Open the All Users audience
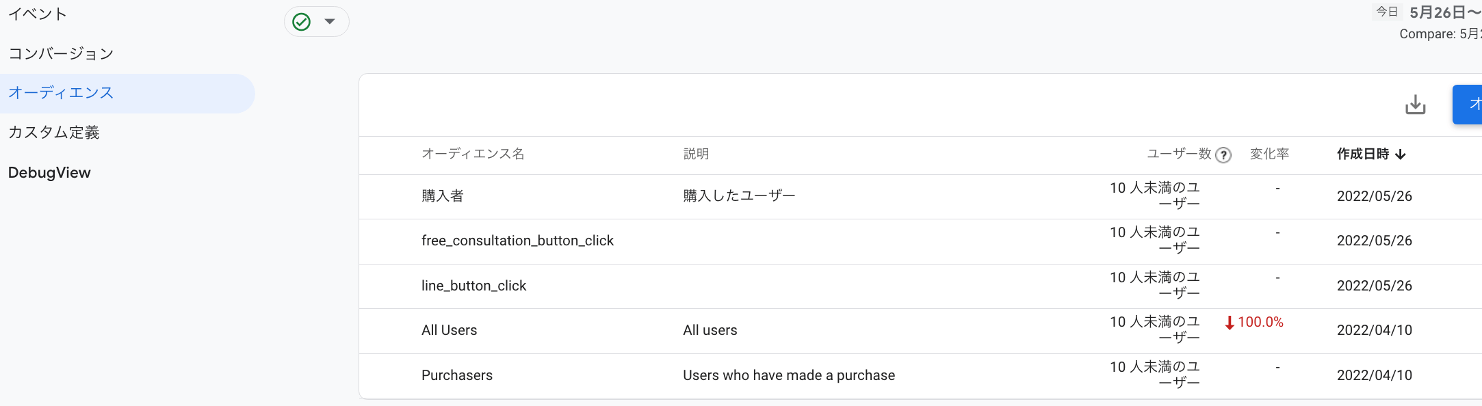Viewport: 1482px width, 406px height. click(x=449, y=330)
